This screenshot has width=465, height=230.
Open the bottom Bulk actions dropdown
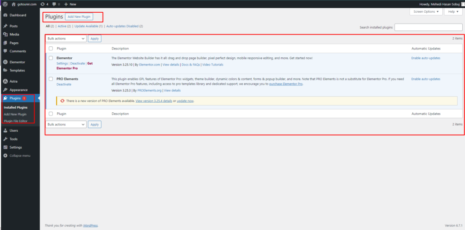[x=66, y=125]
